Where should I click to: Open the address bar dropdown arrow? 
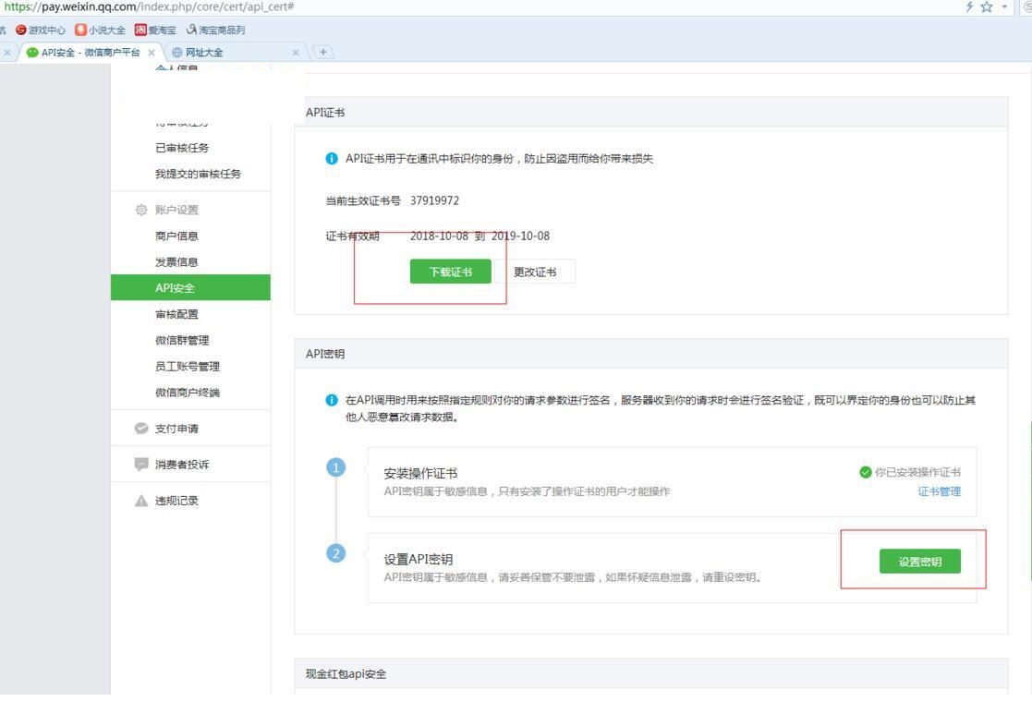pos(1004,7)
